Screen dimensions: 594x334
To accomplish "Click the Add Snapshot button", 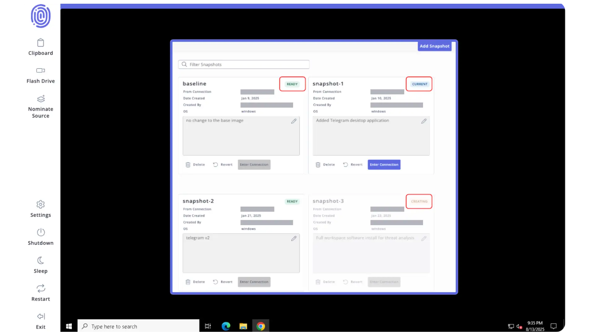I will coord(434,46).
